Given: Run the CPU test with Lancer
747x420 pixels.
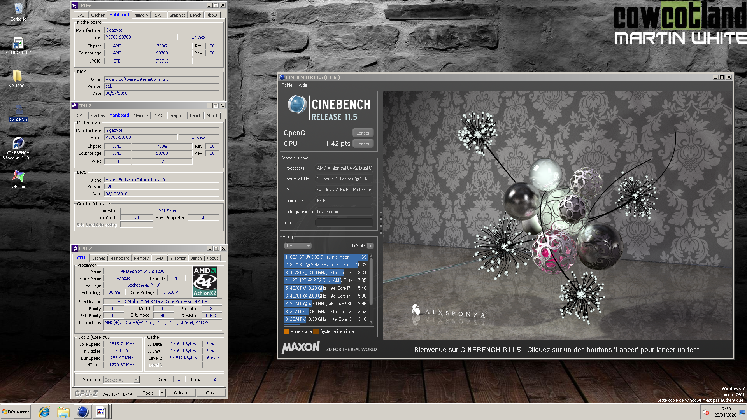Looking at the screenshot, I should pos(363,144).
